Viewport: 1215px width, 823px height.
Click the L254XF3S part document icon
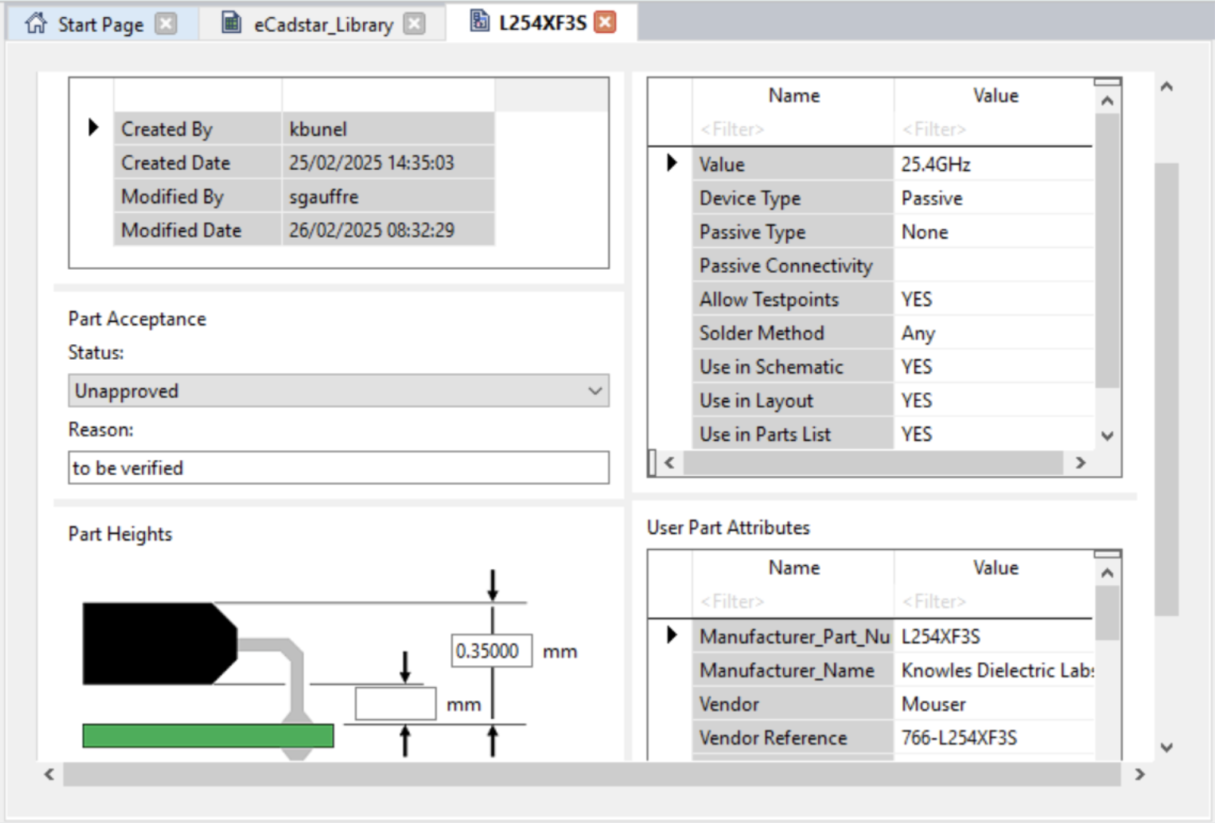pos(479,21)
